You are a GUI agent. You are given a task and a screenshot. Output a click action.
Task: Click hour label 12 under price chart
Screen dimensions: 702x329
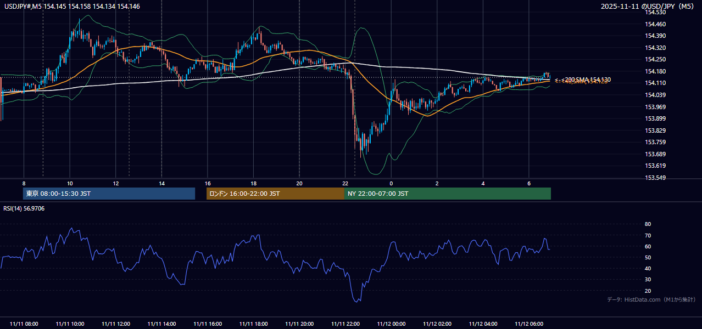(x=116, y=183)
